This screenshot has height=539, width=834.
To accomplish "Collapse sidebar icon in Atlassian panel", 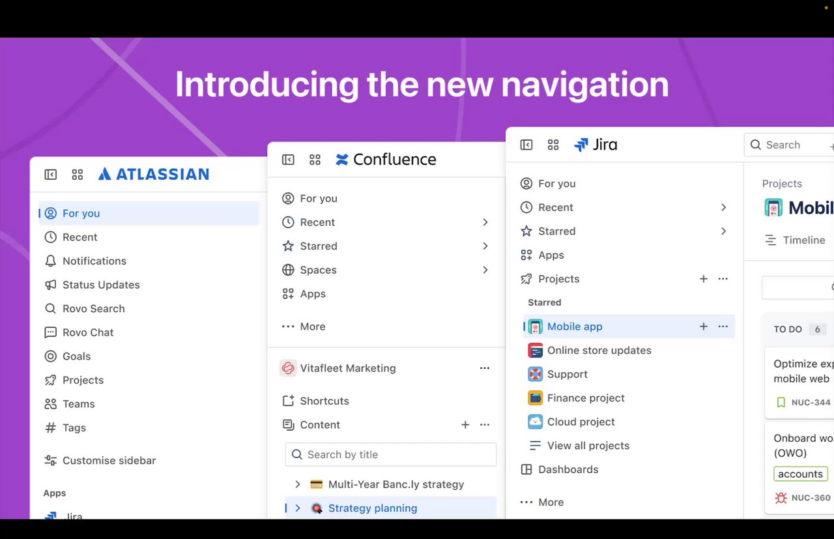I will (50, 175).
